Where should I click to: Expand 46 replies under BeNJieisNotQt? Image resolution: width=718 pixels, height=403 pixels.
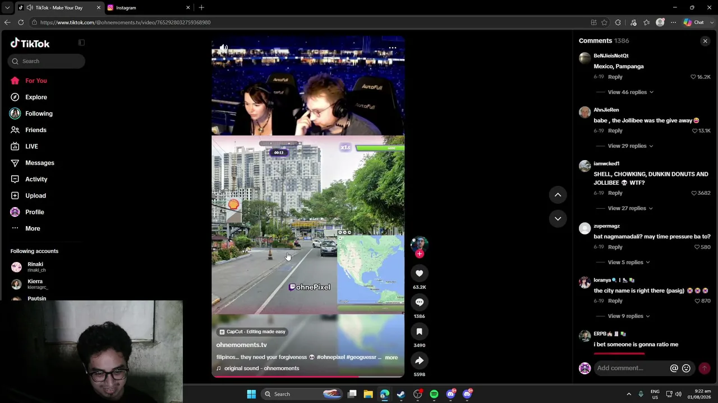coord(630,92)
